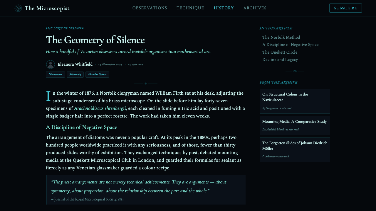Click Eleanora Whitfield's author avatar
The image size is (376, 211).
click(51, 64)
